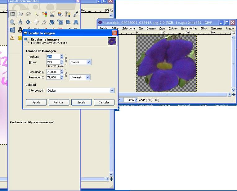The height and width of the screenshot is (191, 237).
Task: Click the Anchura input field
Action: (x=53, y=57)
